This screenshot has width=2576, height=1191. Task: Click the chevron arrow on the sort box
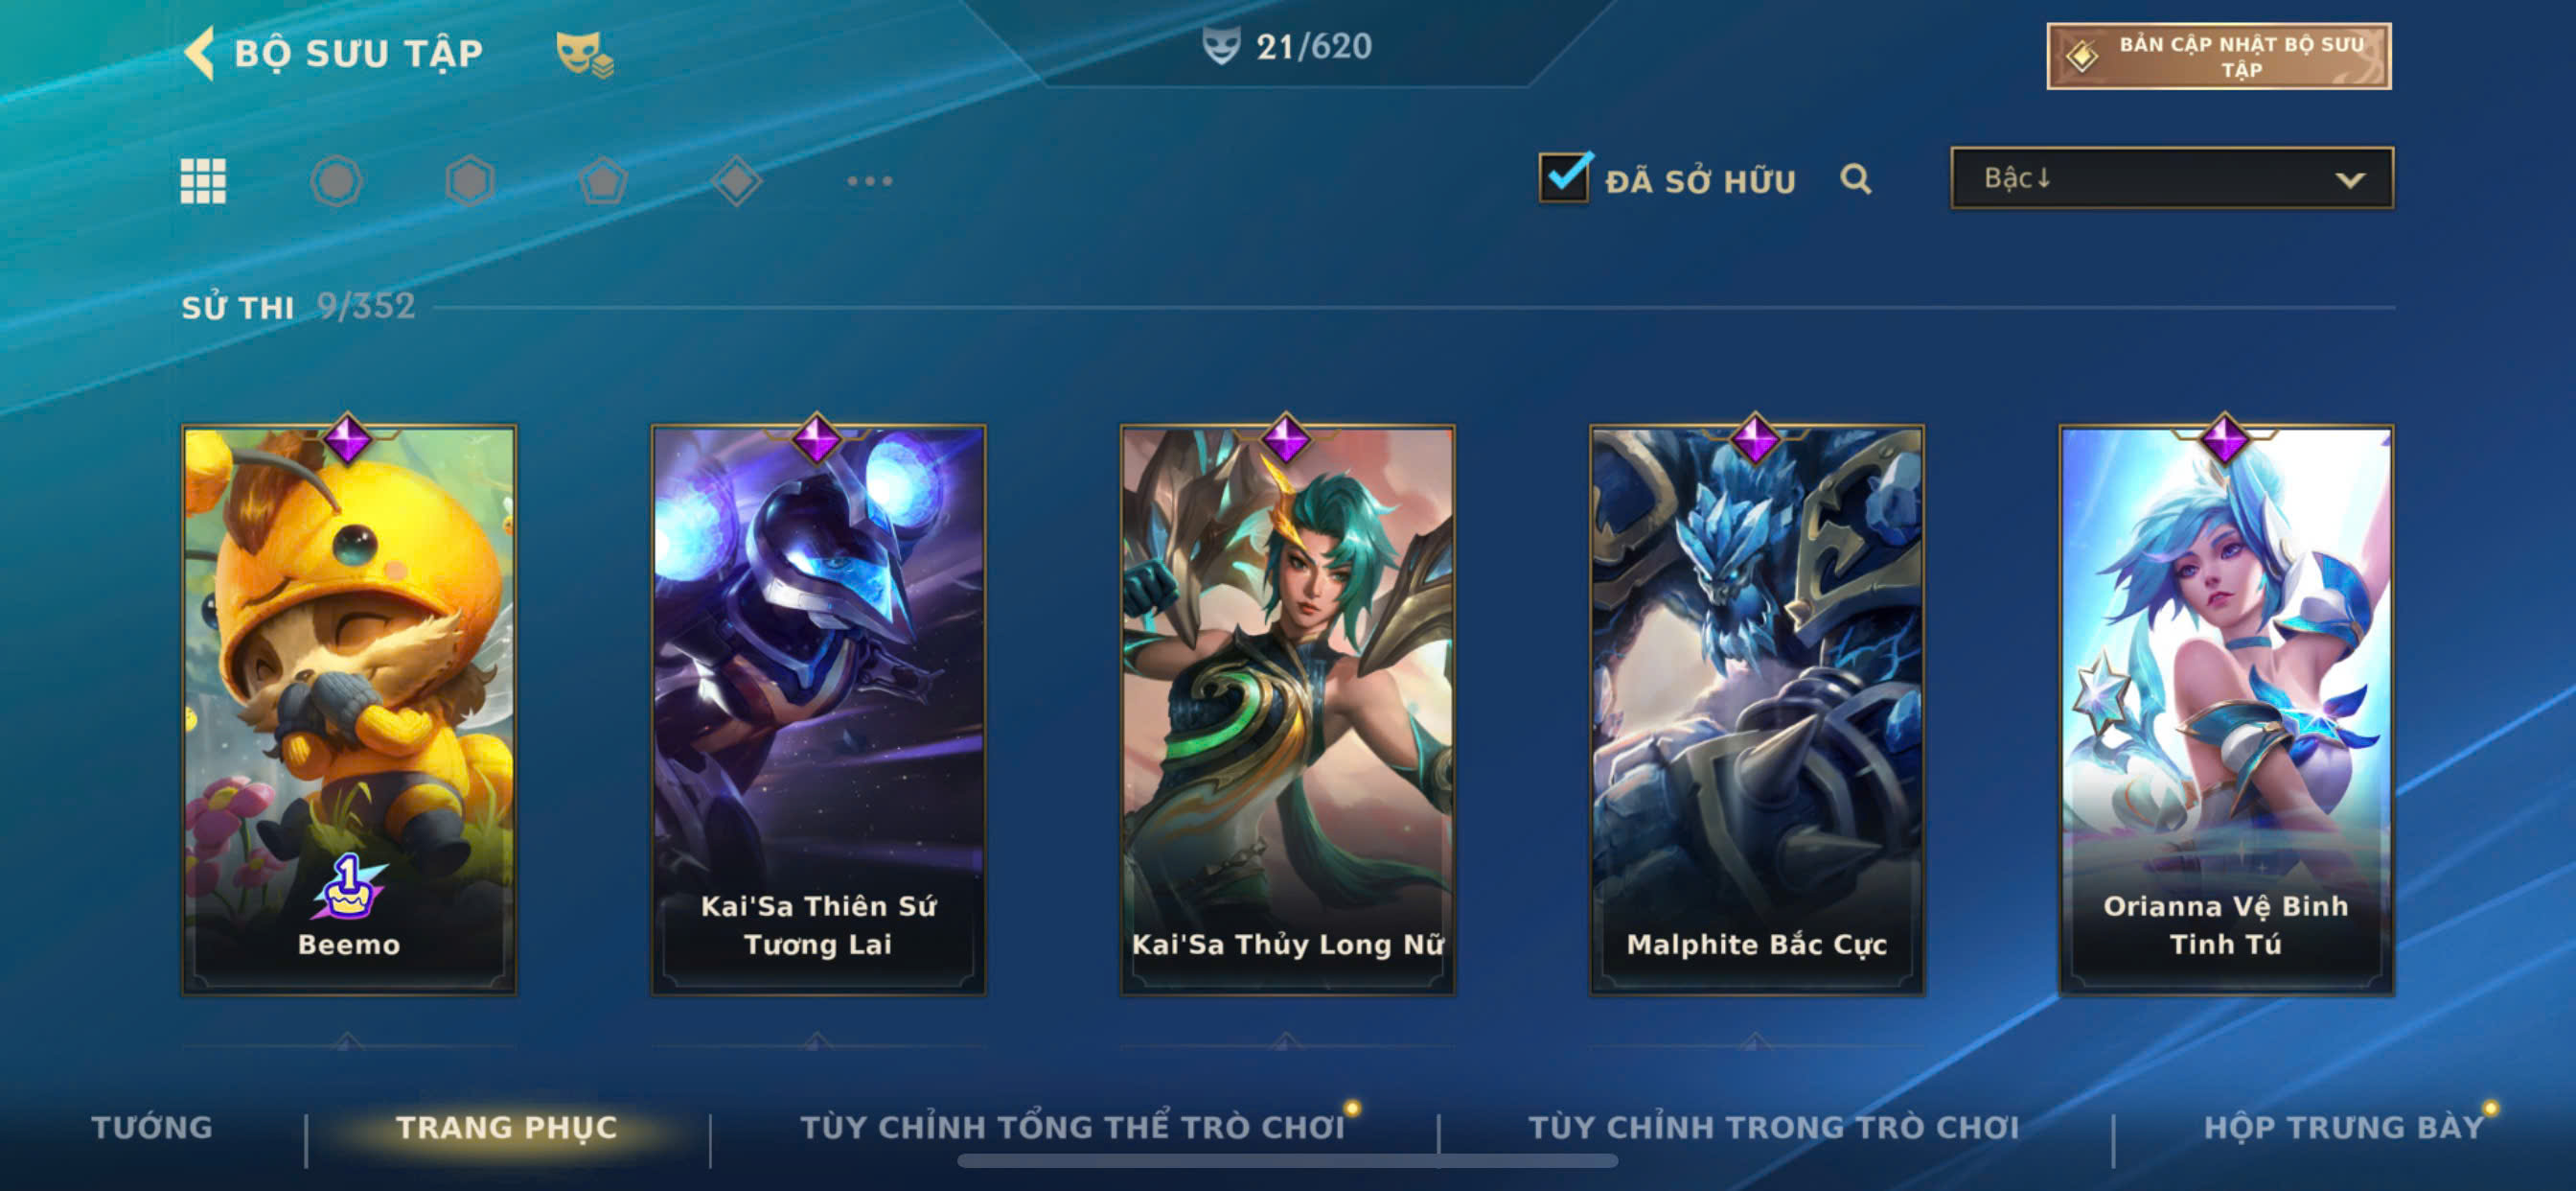tap(2350, 180)
